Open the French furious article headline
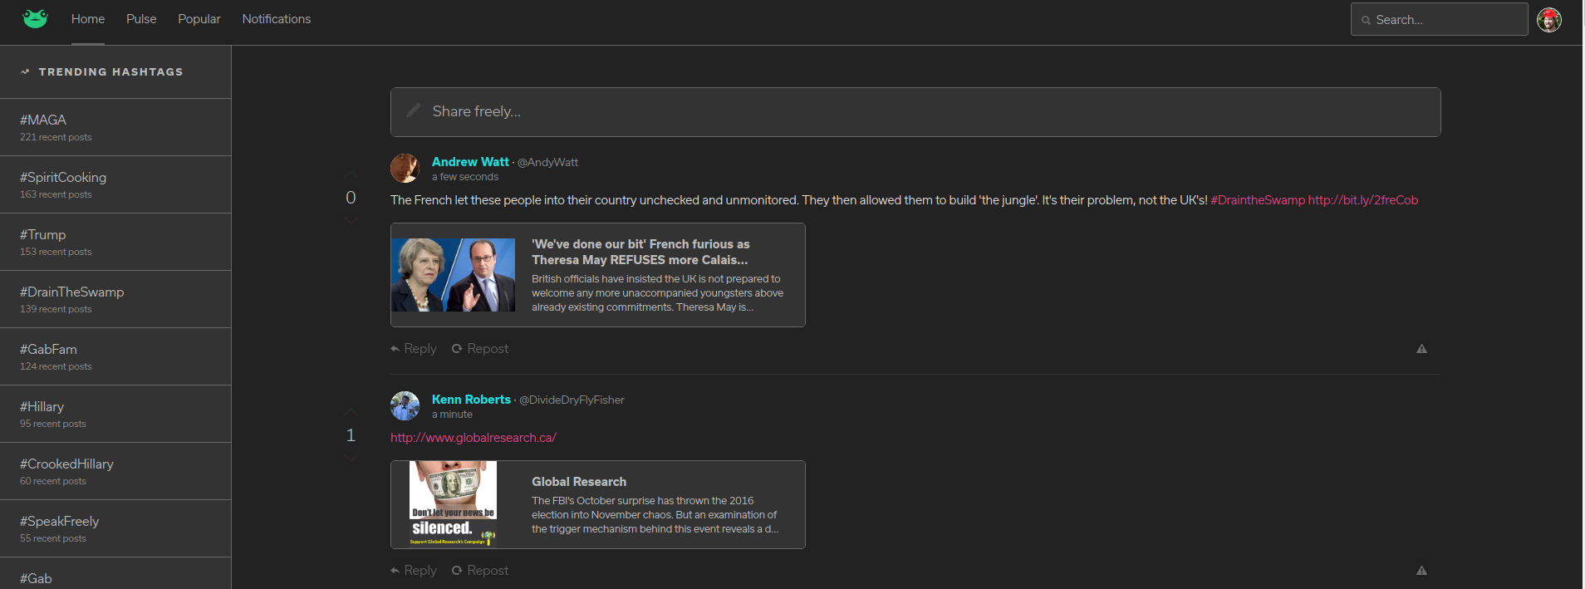Viewport: 1585px width, 589px height. pyautogui.click(x=640, y=252)
